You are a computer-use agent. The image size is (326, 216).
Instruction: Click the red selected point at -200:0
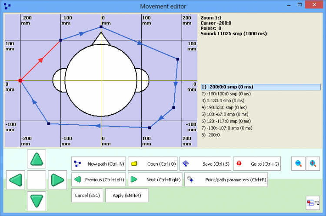[20, 80]
